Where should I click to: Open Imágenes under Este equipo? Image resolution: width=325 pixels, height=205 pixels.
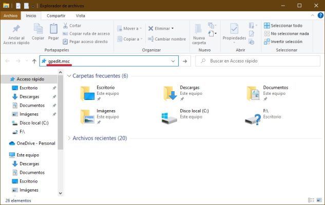click(x=29, y=190)
